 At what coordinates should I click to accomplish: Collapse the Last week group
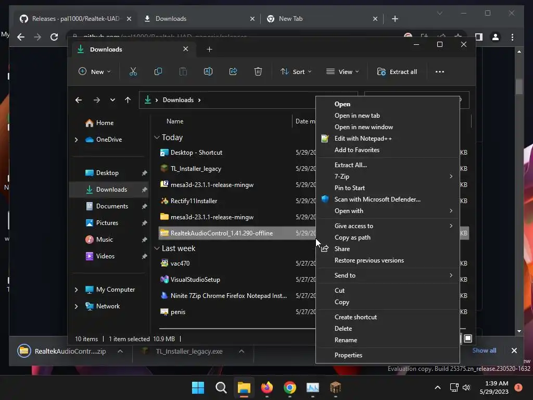(x=157, y=248)
